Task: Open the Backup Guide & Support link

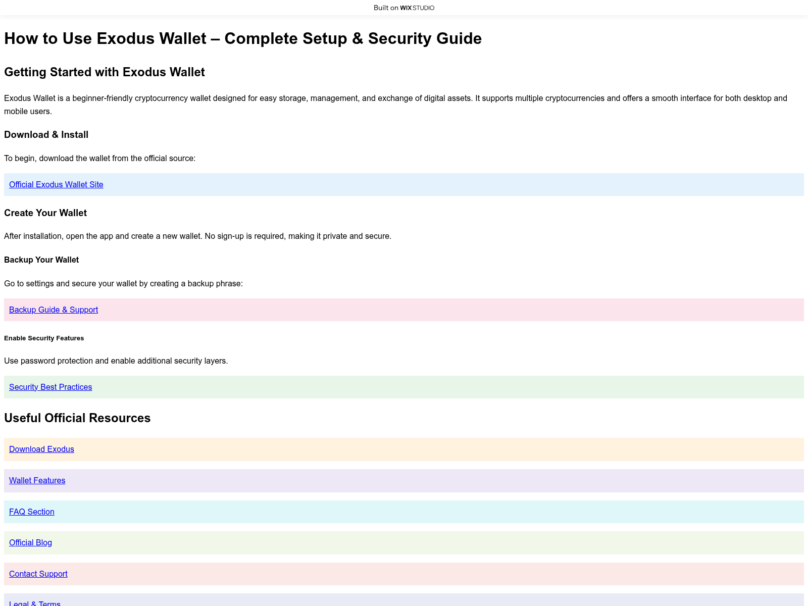Action: pos(54,310)
